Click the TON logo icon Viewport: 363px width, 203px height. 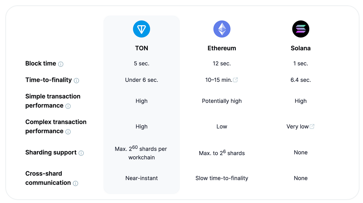[142, 29]
